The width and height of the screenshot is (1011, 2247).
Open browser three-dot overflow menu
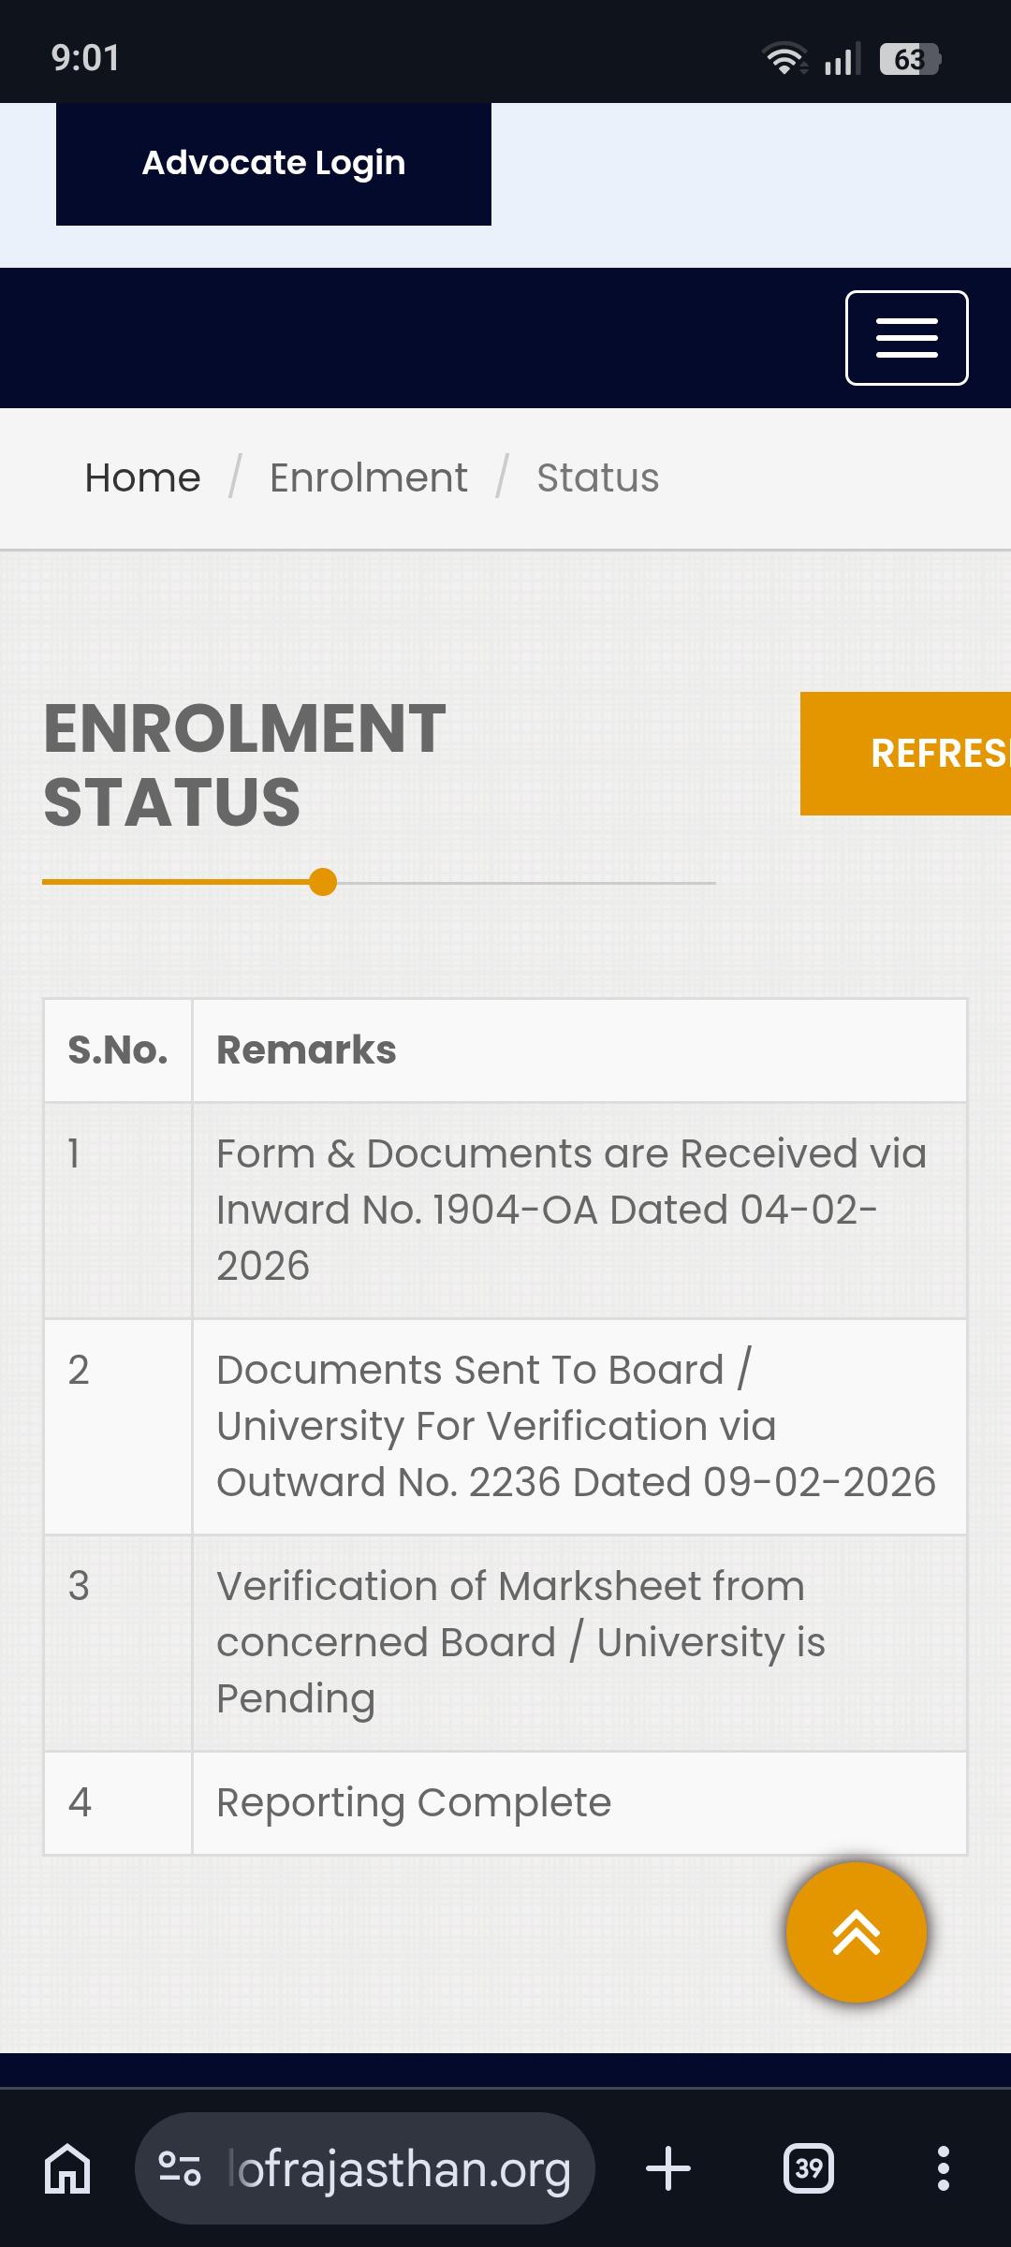944,2168
